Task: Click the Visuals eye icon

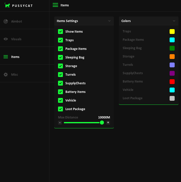Action: (x=6, y=39)
